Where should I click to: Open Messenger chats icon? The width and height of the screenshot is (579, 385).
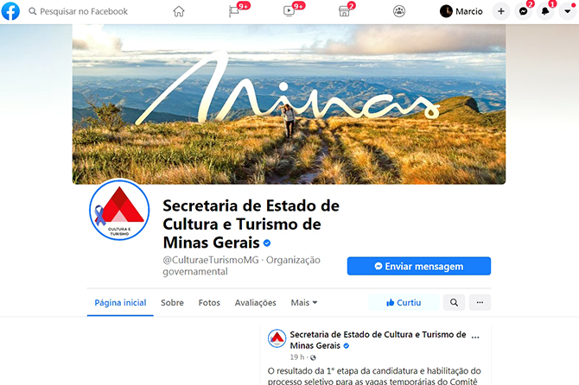coord(523,11)
